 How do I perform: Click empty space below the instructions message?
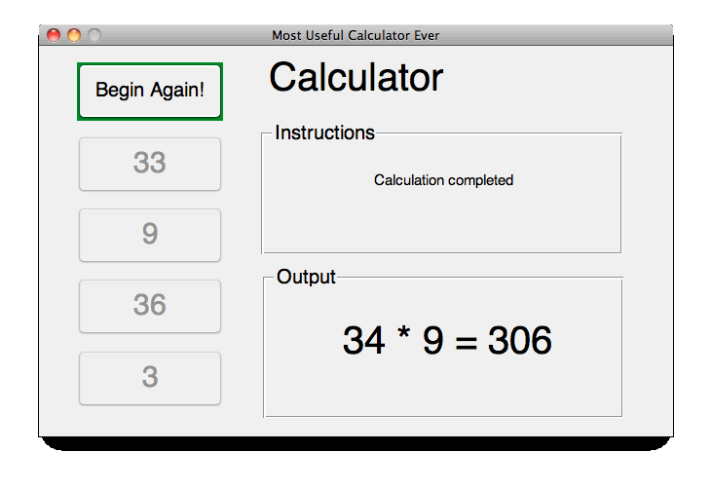(442, 224)
